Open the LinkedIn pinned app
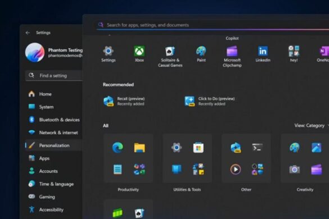 (263, 54)
